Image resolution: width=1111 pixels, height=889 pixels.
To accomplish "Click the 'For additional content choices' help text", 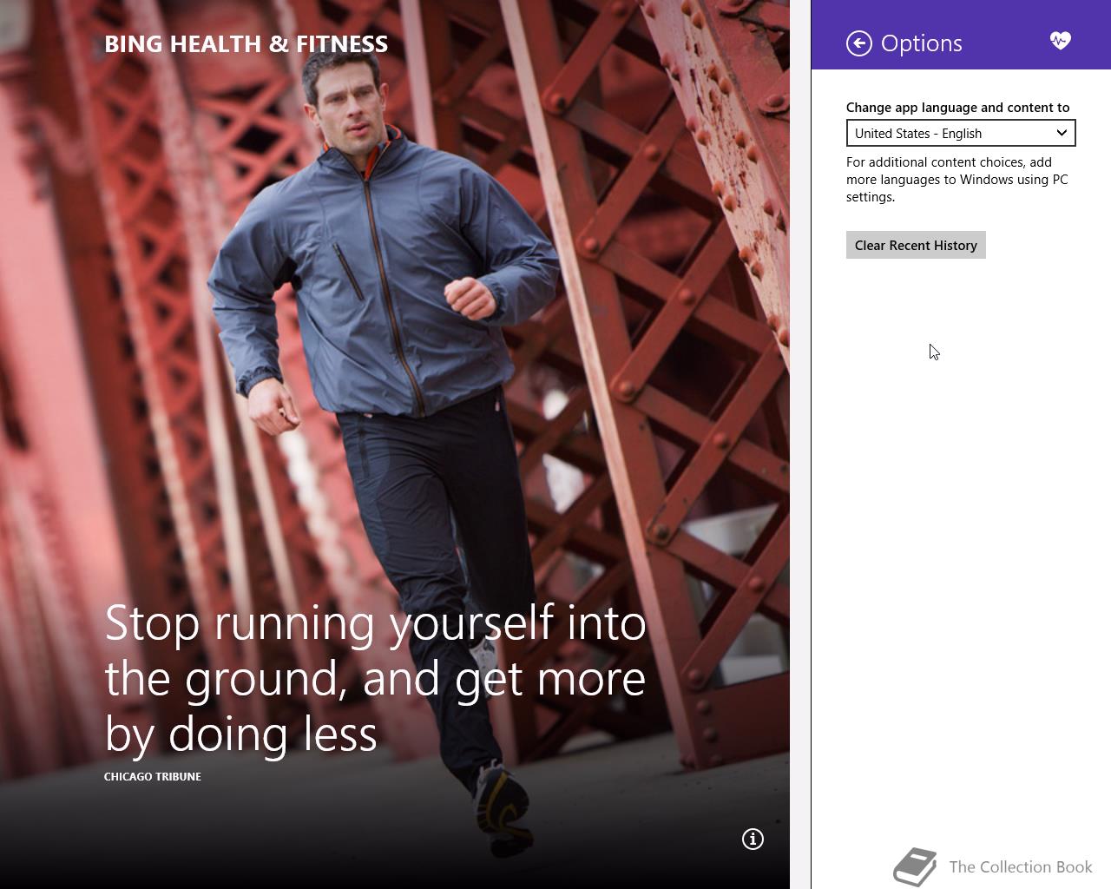I will 957,180.
